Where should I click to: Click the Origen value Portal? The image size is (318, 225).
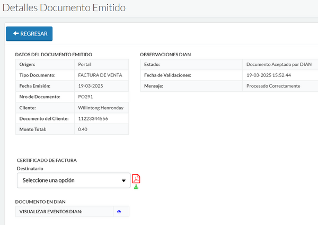coord(84,64)
